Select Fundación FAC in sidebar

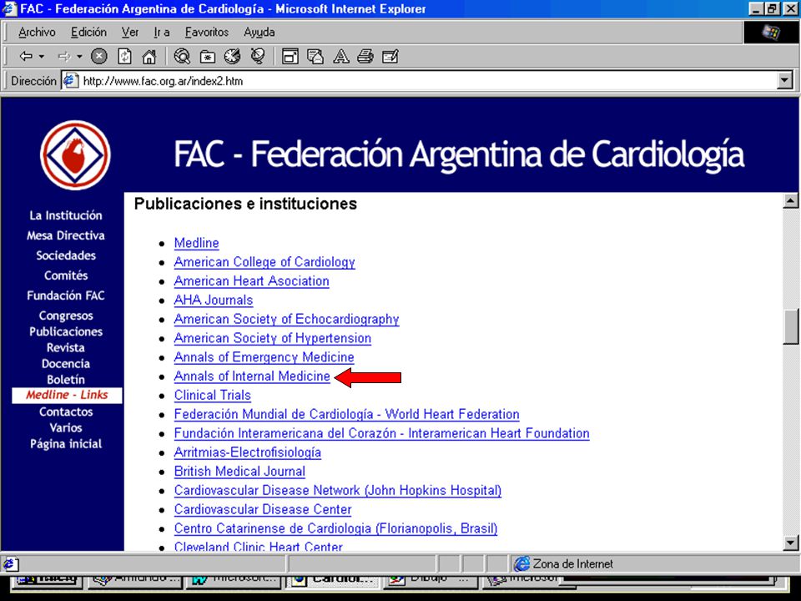coord(65,295)
